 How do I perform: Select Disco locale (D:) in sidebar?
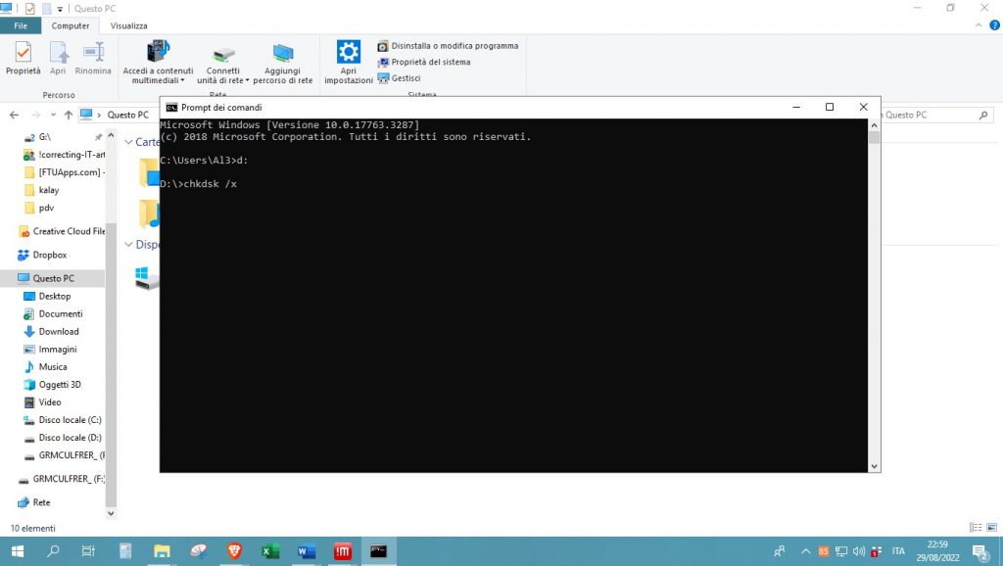69,438
